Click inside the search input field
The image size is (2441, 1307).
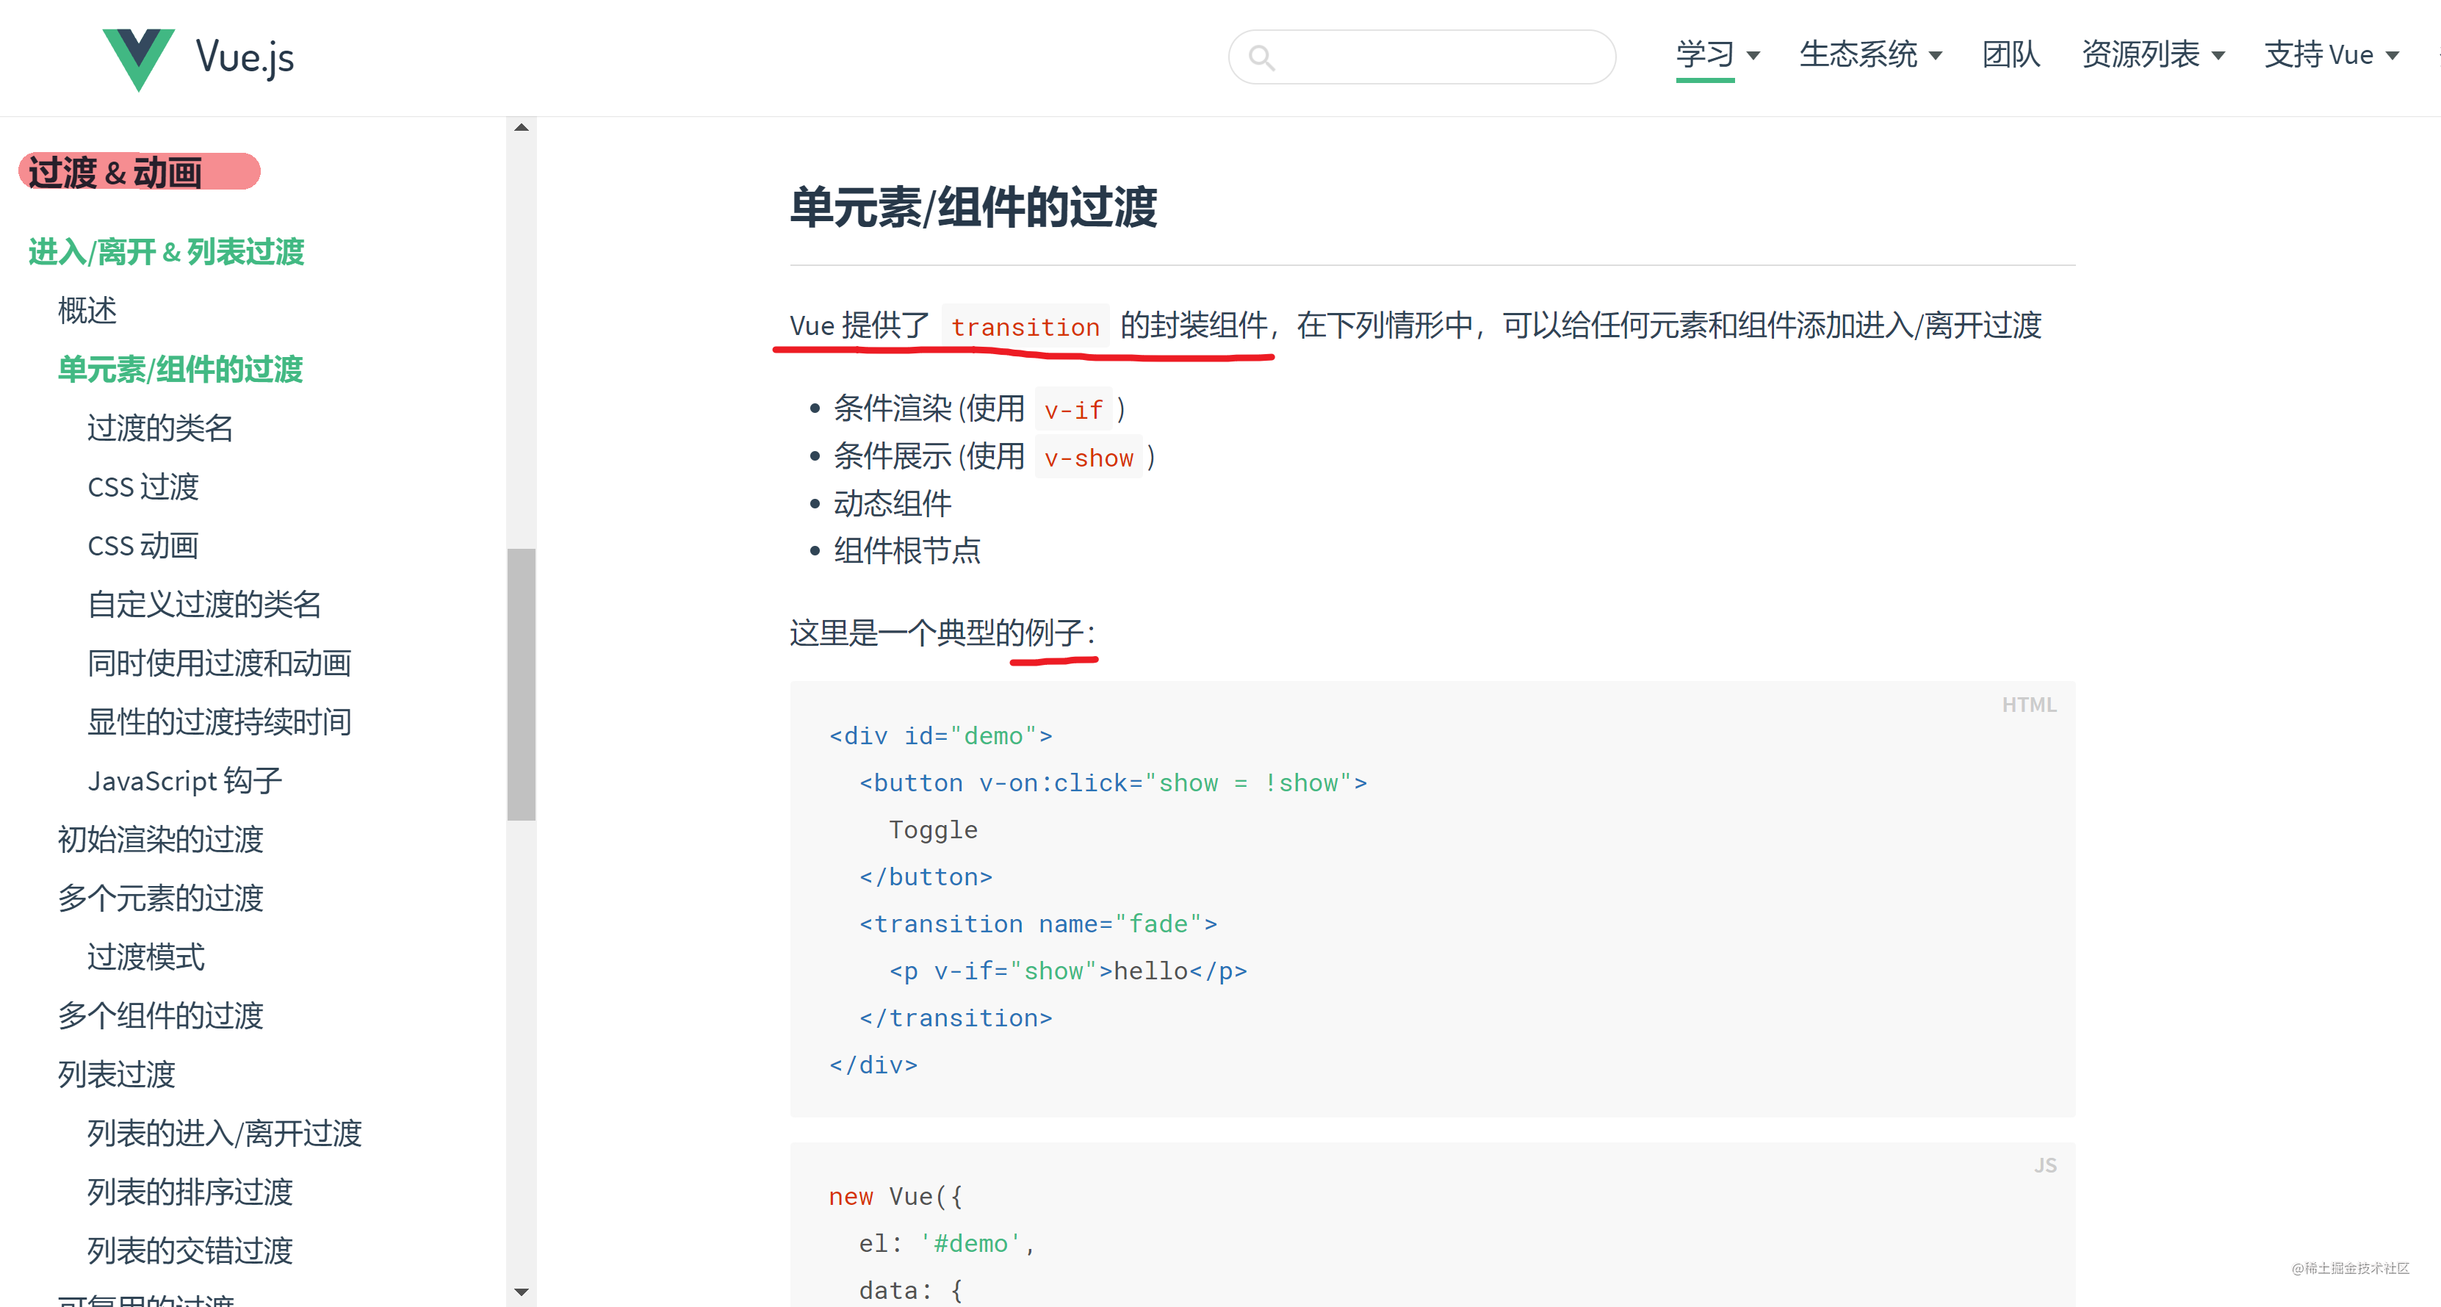pos(1441,57)
